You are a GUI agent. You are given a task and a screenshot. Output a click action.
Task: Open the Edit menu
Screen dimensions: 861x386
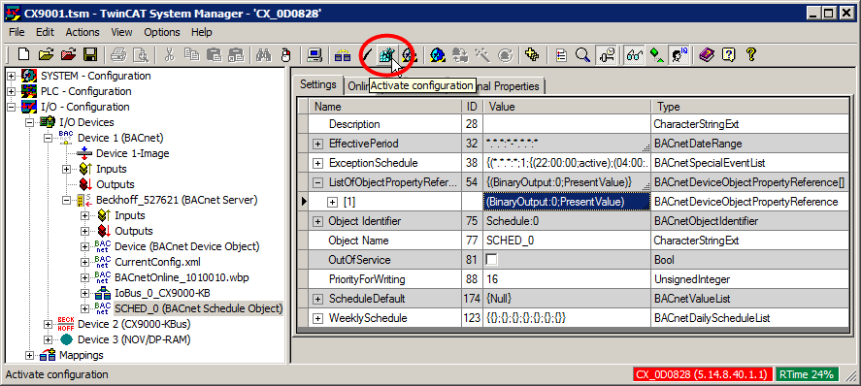[x=45, y=32]
